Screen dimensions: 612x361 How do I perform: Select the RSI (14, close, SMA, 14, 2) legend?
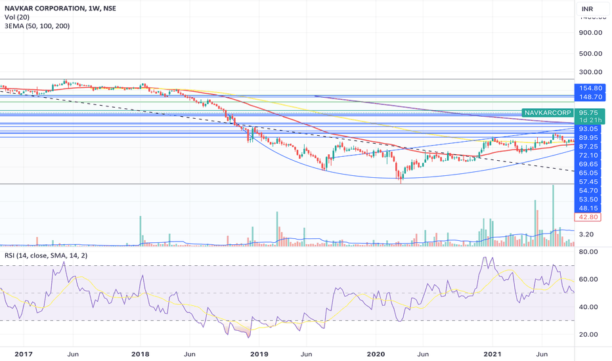[x=46, y=255]
